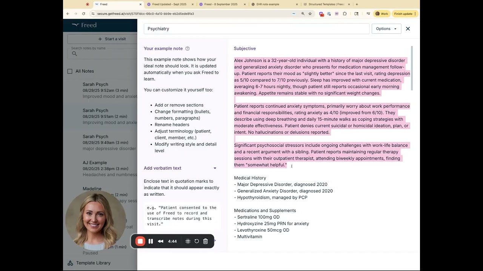Edit the Psychiatry template name field

(256, 29)
